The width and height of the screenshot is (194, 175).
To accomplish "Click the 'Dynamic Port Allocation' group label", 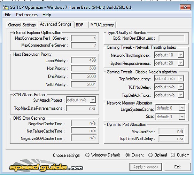I will 126,125.
